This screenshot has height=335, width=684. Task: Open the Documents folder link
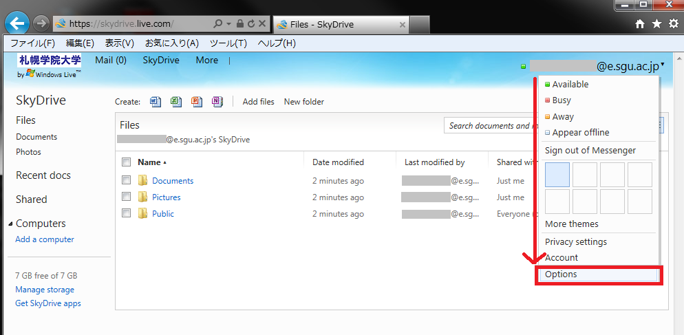point(173,181)
